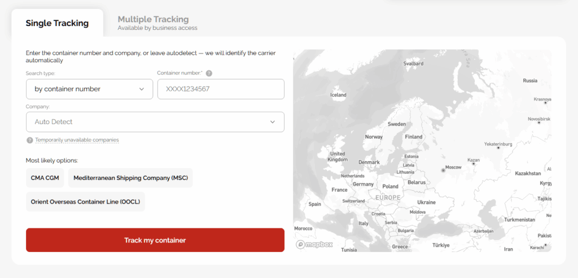Click the Serbia label on the map
The height and width of the screenshot is (278, 578).
(x=391, y=223)
